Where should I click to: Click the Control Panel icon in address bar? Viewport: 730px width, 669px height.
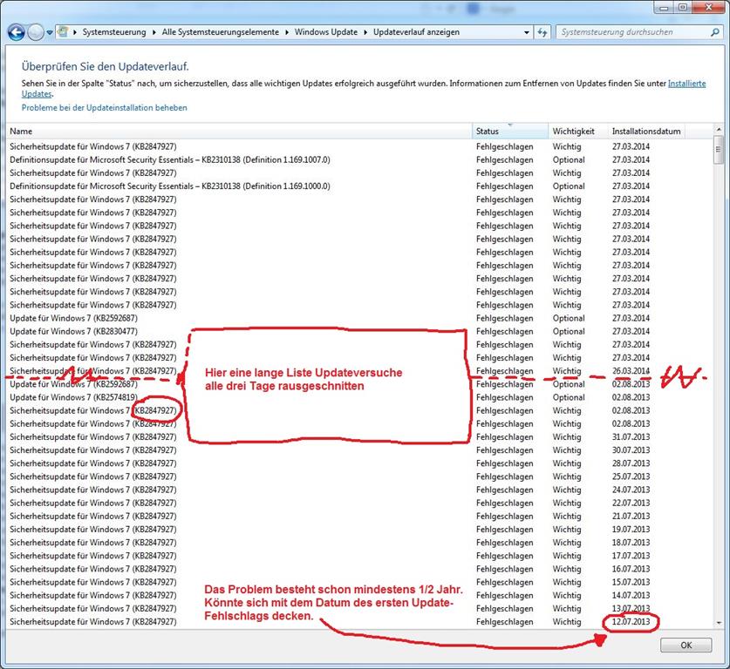63,32
